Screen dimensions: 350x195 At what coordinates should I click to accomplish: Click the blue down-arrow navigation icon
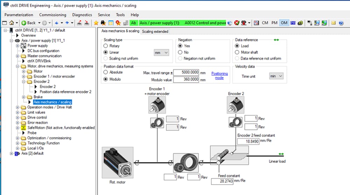point(67,23)
